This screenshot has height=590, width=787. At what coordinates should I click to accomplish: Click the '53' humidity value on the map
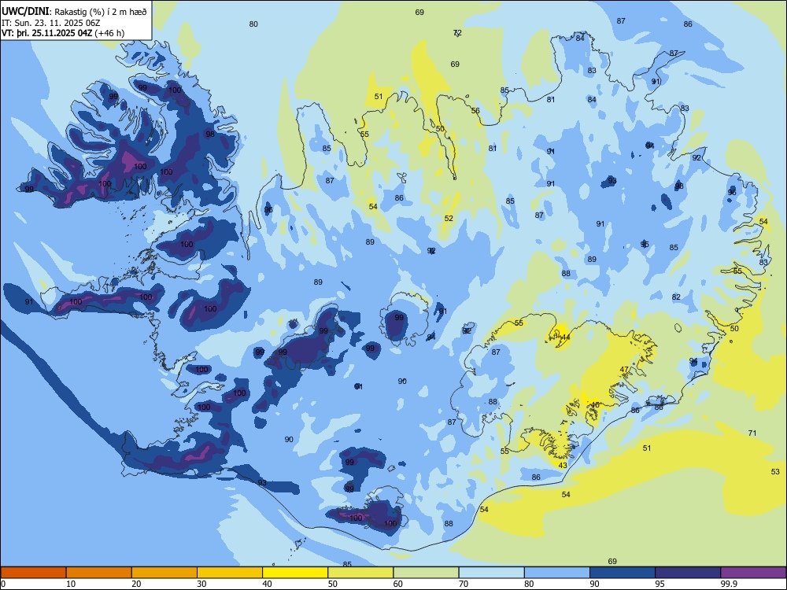(x=775, y=471)
